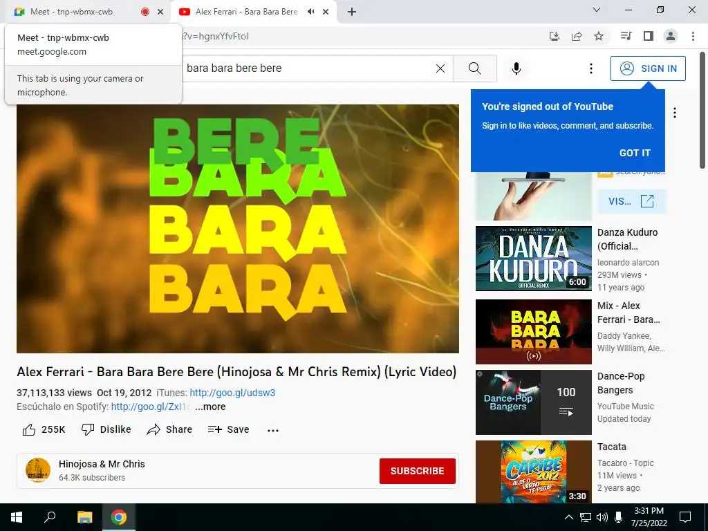Click the Mix - Alex Ferrari - Bara title
The width and height of the screenshot is (708, 531).
628,313
